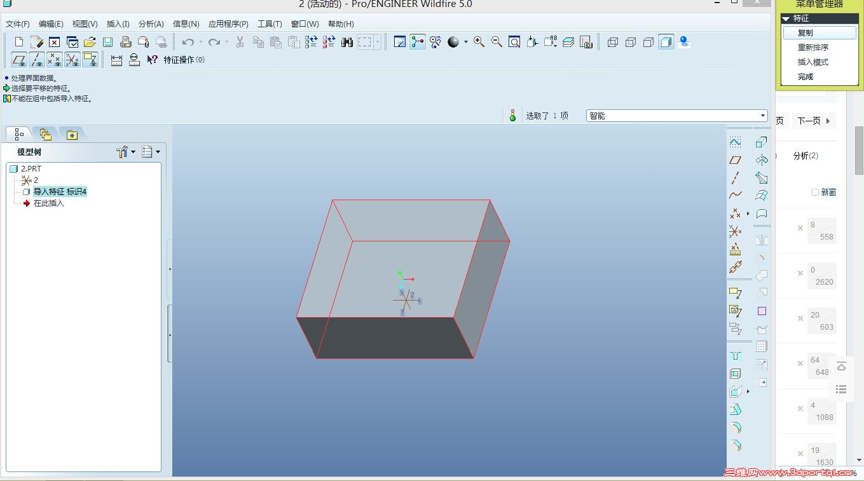Toggle annotation element display

90,60
